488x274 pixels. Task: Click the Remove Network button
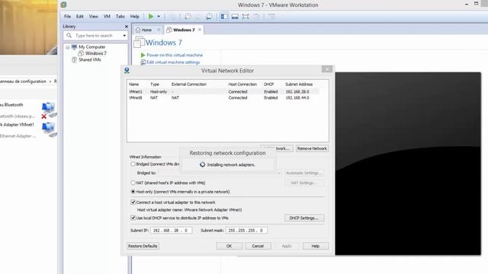click(312, 148)
